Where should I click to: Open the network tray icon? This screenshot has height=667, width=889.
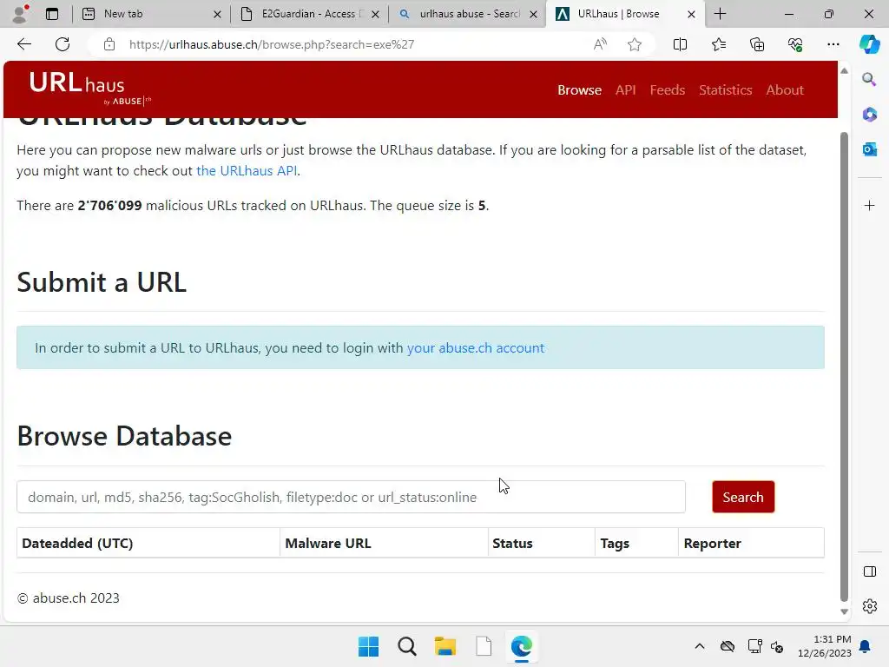pos(754,646)
